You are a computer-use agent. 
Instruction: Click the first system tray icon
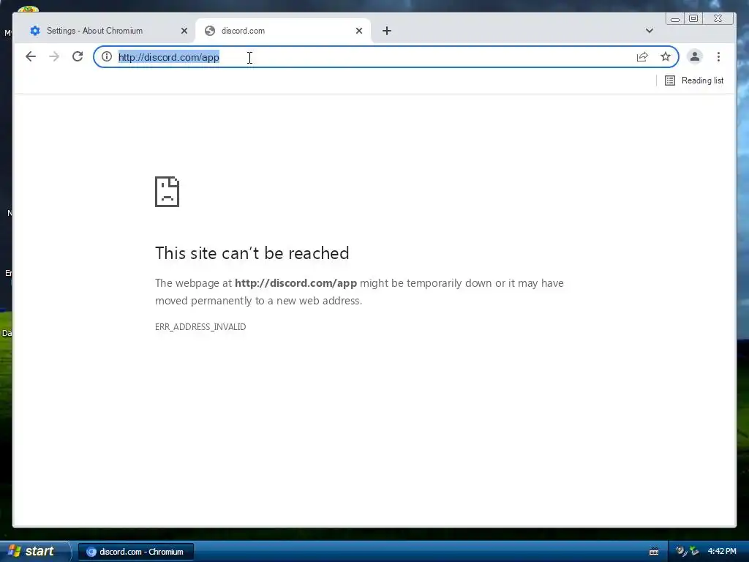tap(681, 551)
